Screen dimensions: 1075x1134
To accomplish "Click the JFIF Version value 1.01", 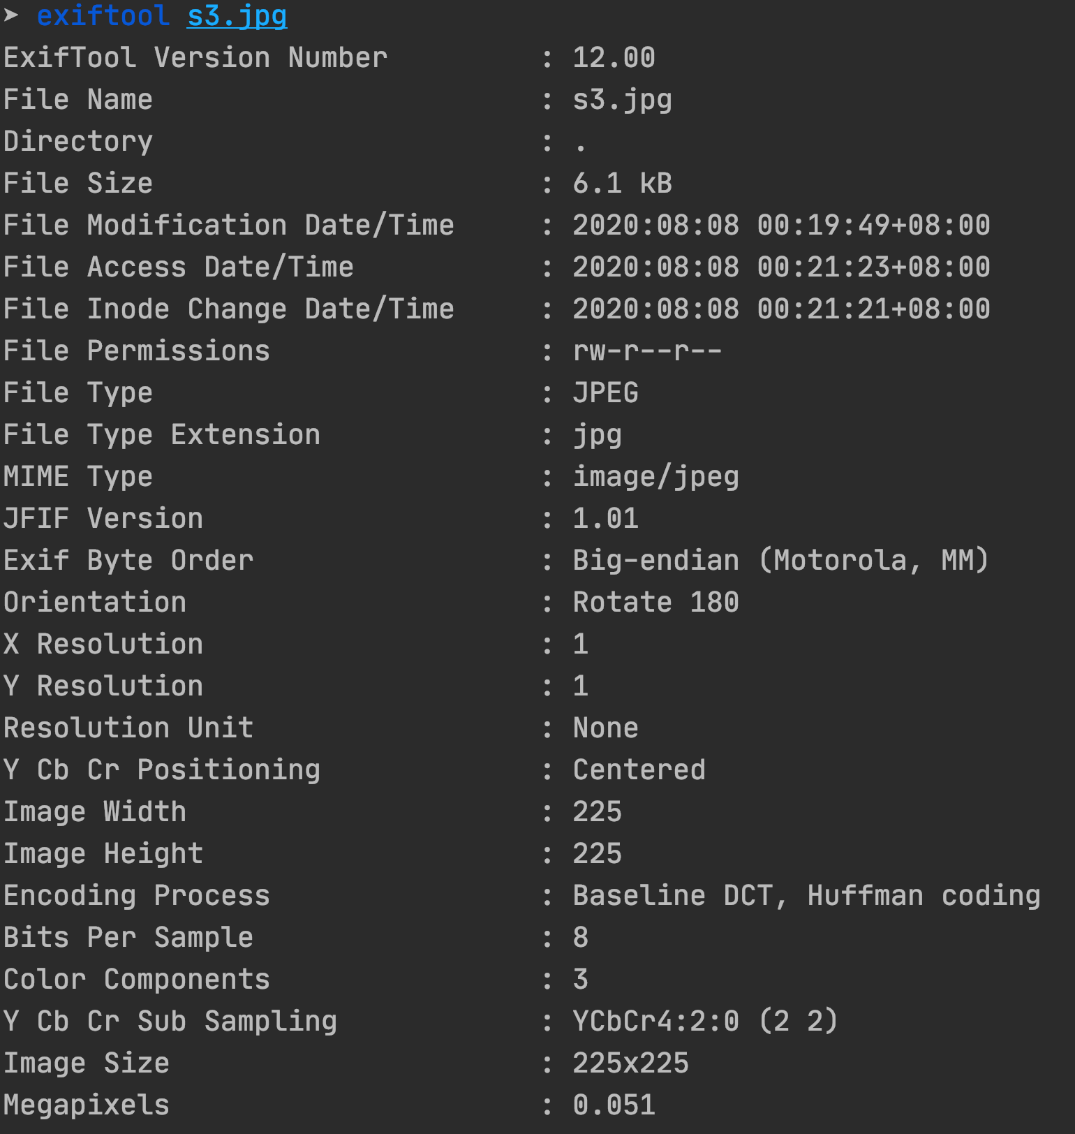I will click(x=605, y=519).
